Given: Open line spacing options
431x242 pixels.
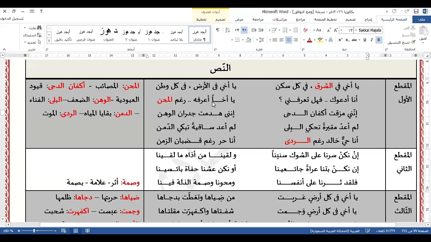Looking at the screenshot, I should pos(261,40).
